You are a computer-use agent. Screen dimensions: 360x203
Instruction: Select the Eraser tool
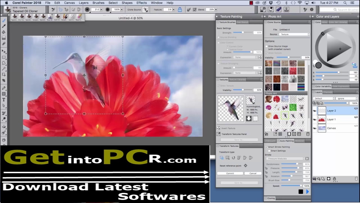pos(4,44)
